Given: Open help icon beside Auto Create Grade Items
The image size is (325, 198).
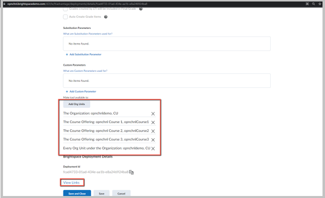Looking at the screenshot, I should point(106,17).
